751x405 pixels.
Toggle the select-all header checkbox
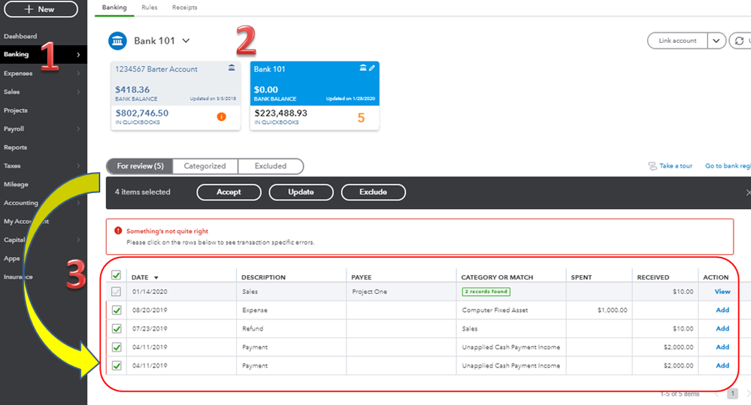point(116,275)
